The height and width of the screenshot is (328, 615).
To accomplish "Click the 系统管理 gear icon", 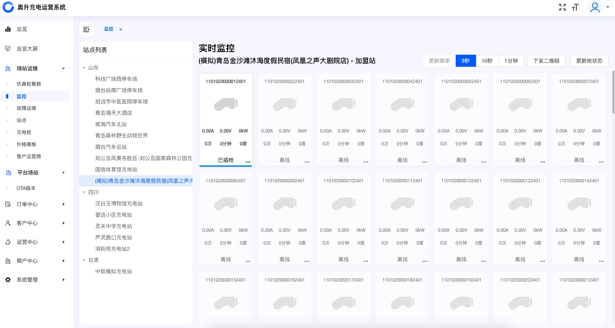I will pos(8,280).
